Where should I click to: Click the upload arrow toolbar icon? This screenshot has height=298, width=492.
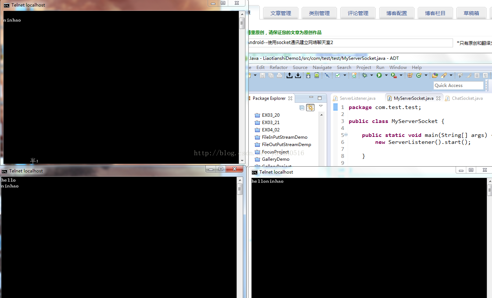click(290, 75)
